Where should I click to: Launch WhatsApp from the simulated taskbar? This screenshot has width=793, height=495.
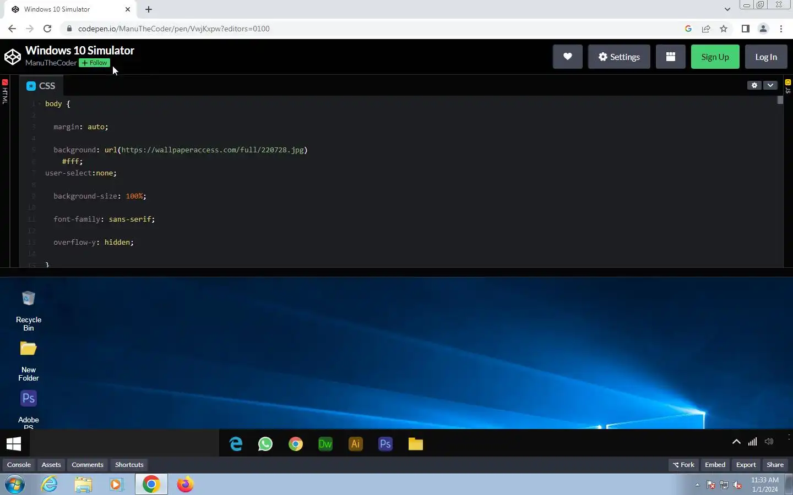point(265,444)
